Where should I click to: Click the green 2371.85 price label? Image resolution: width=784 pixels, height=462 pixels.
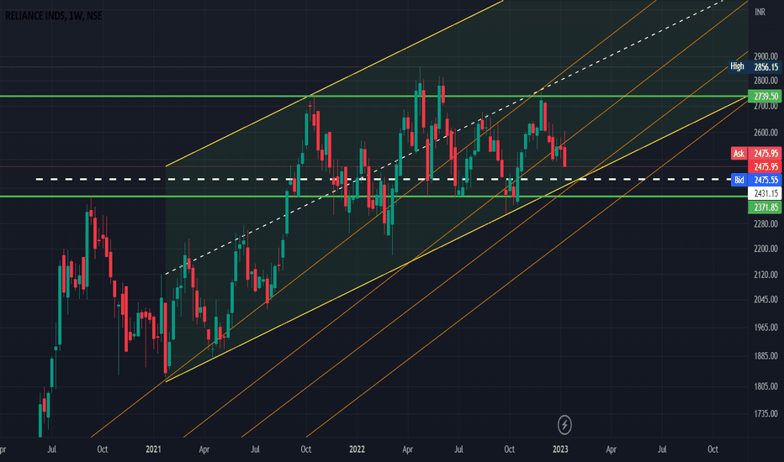765,207
